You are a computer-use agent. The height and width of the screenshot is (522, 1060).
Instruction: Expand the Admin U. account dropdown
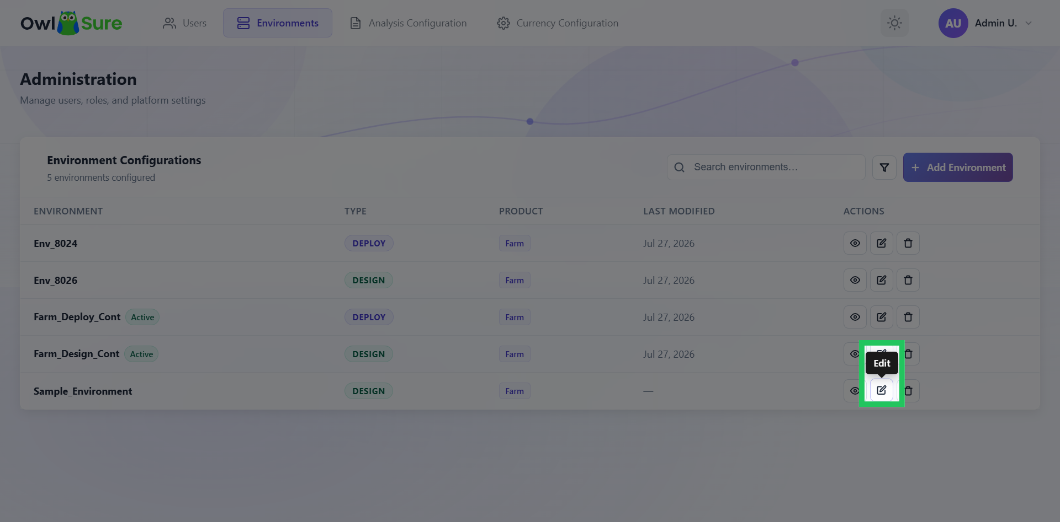pyautogui.click(x=1029, y=23)
